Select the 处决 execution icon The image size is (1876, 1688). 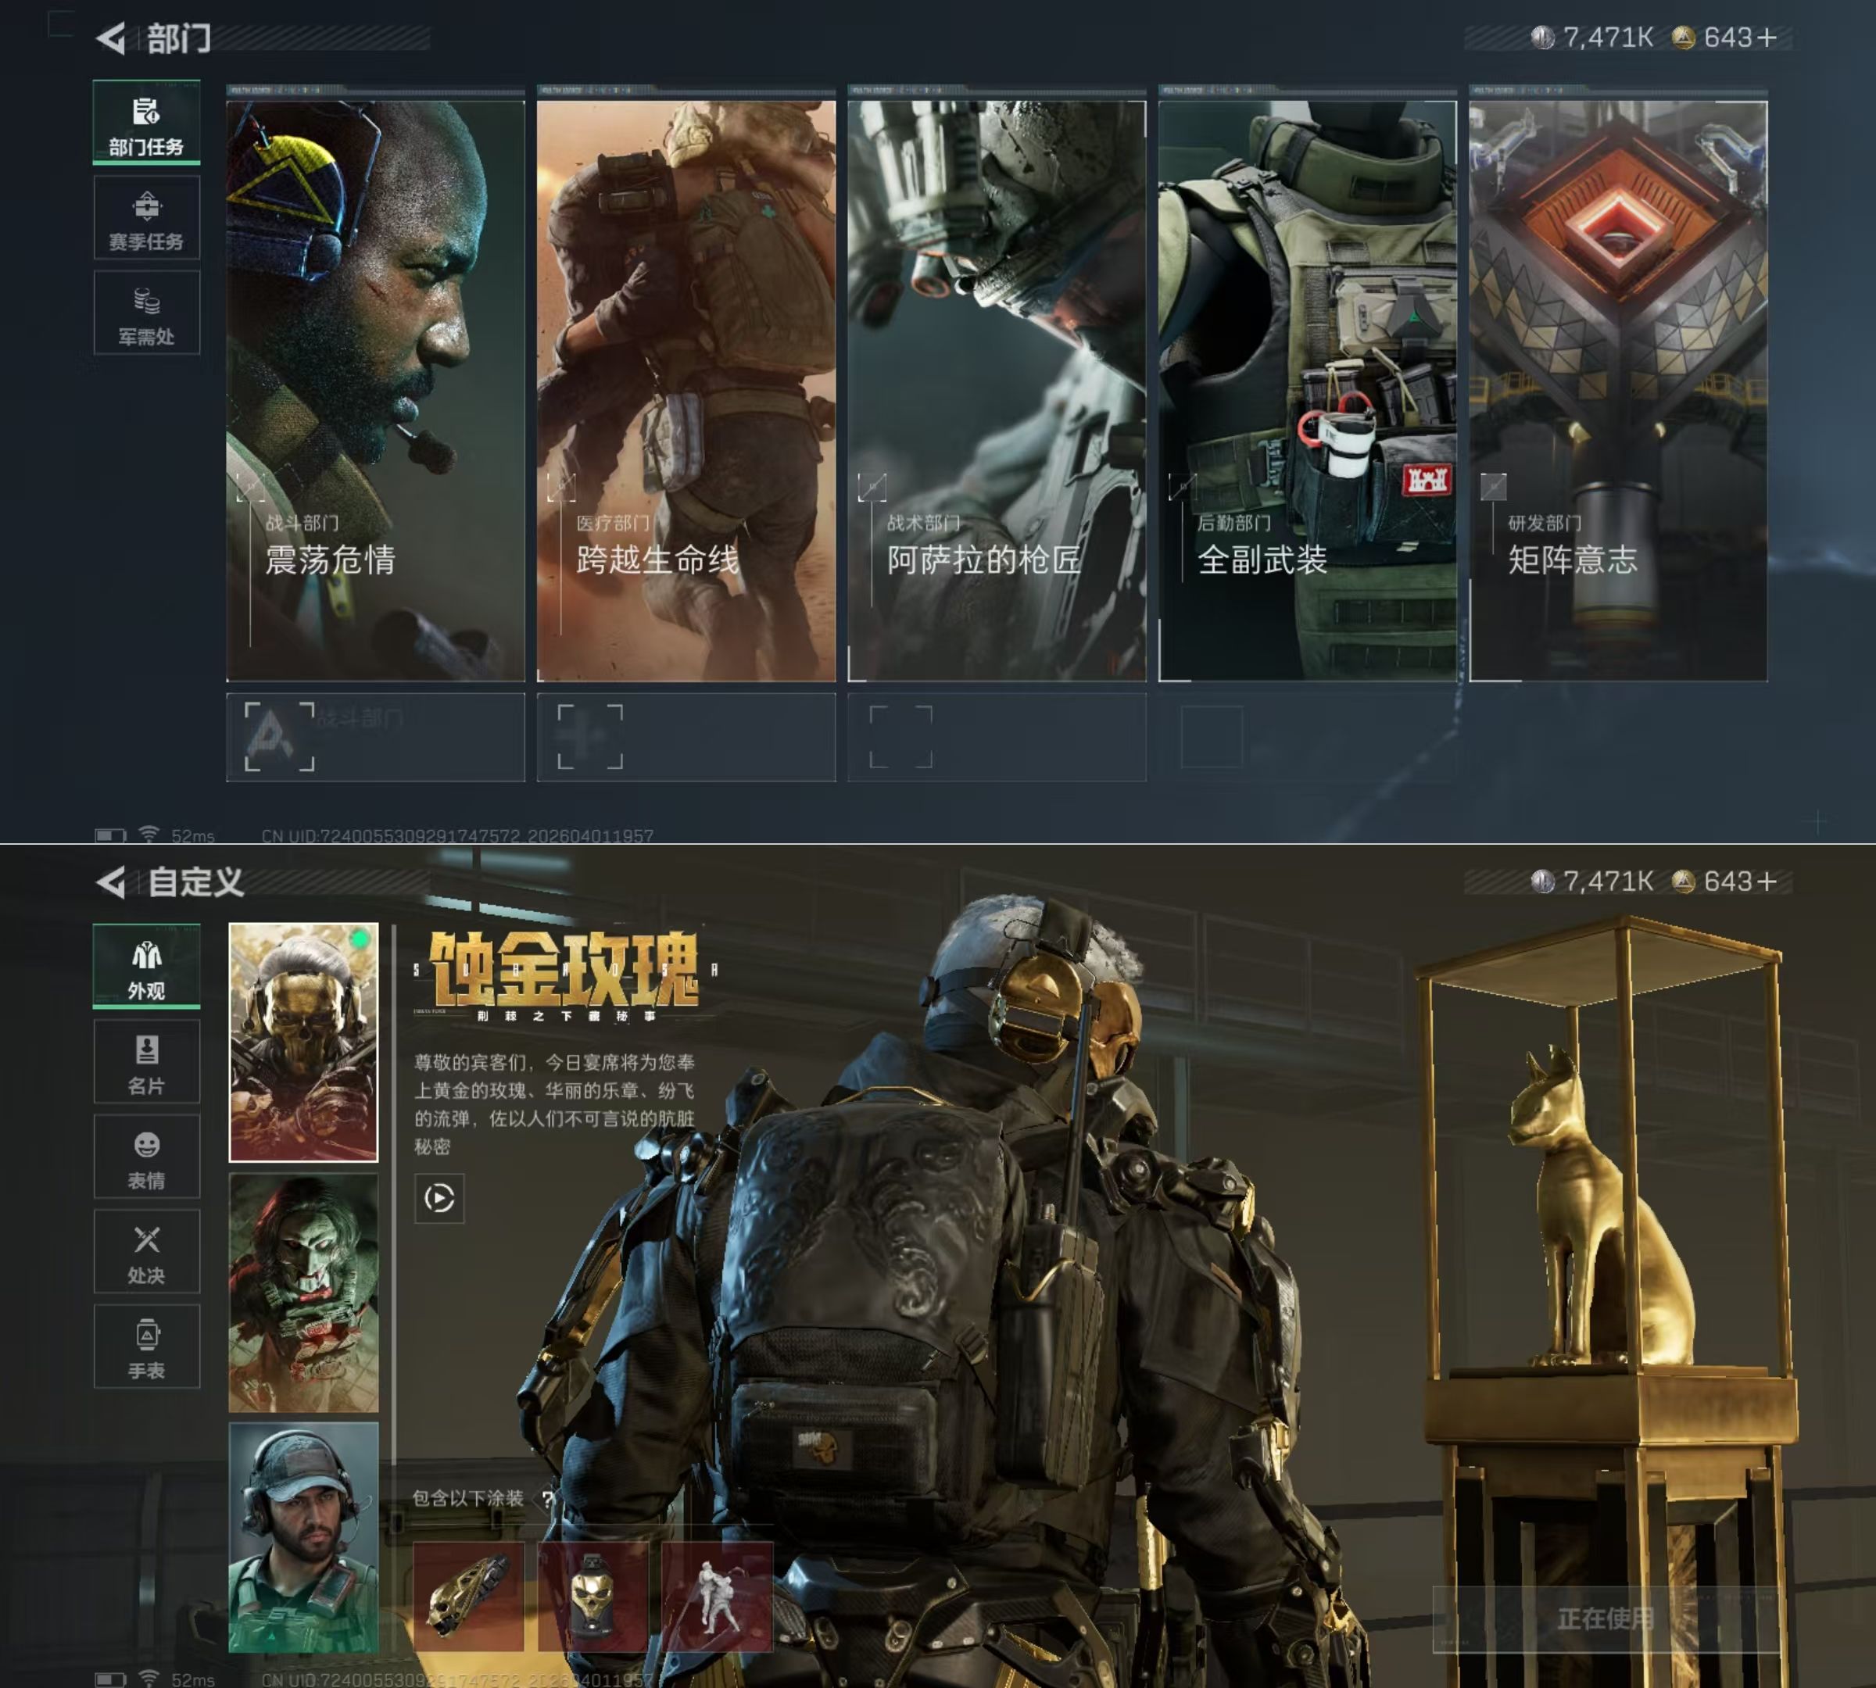pos(147,1251)
